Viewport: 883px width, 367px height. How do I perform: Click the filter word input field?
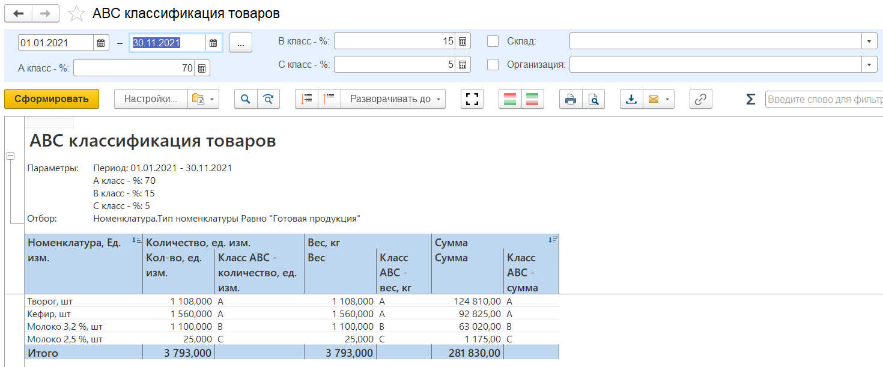[823, 99]
